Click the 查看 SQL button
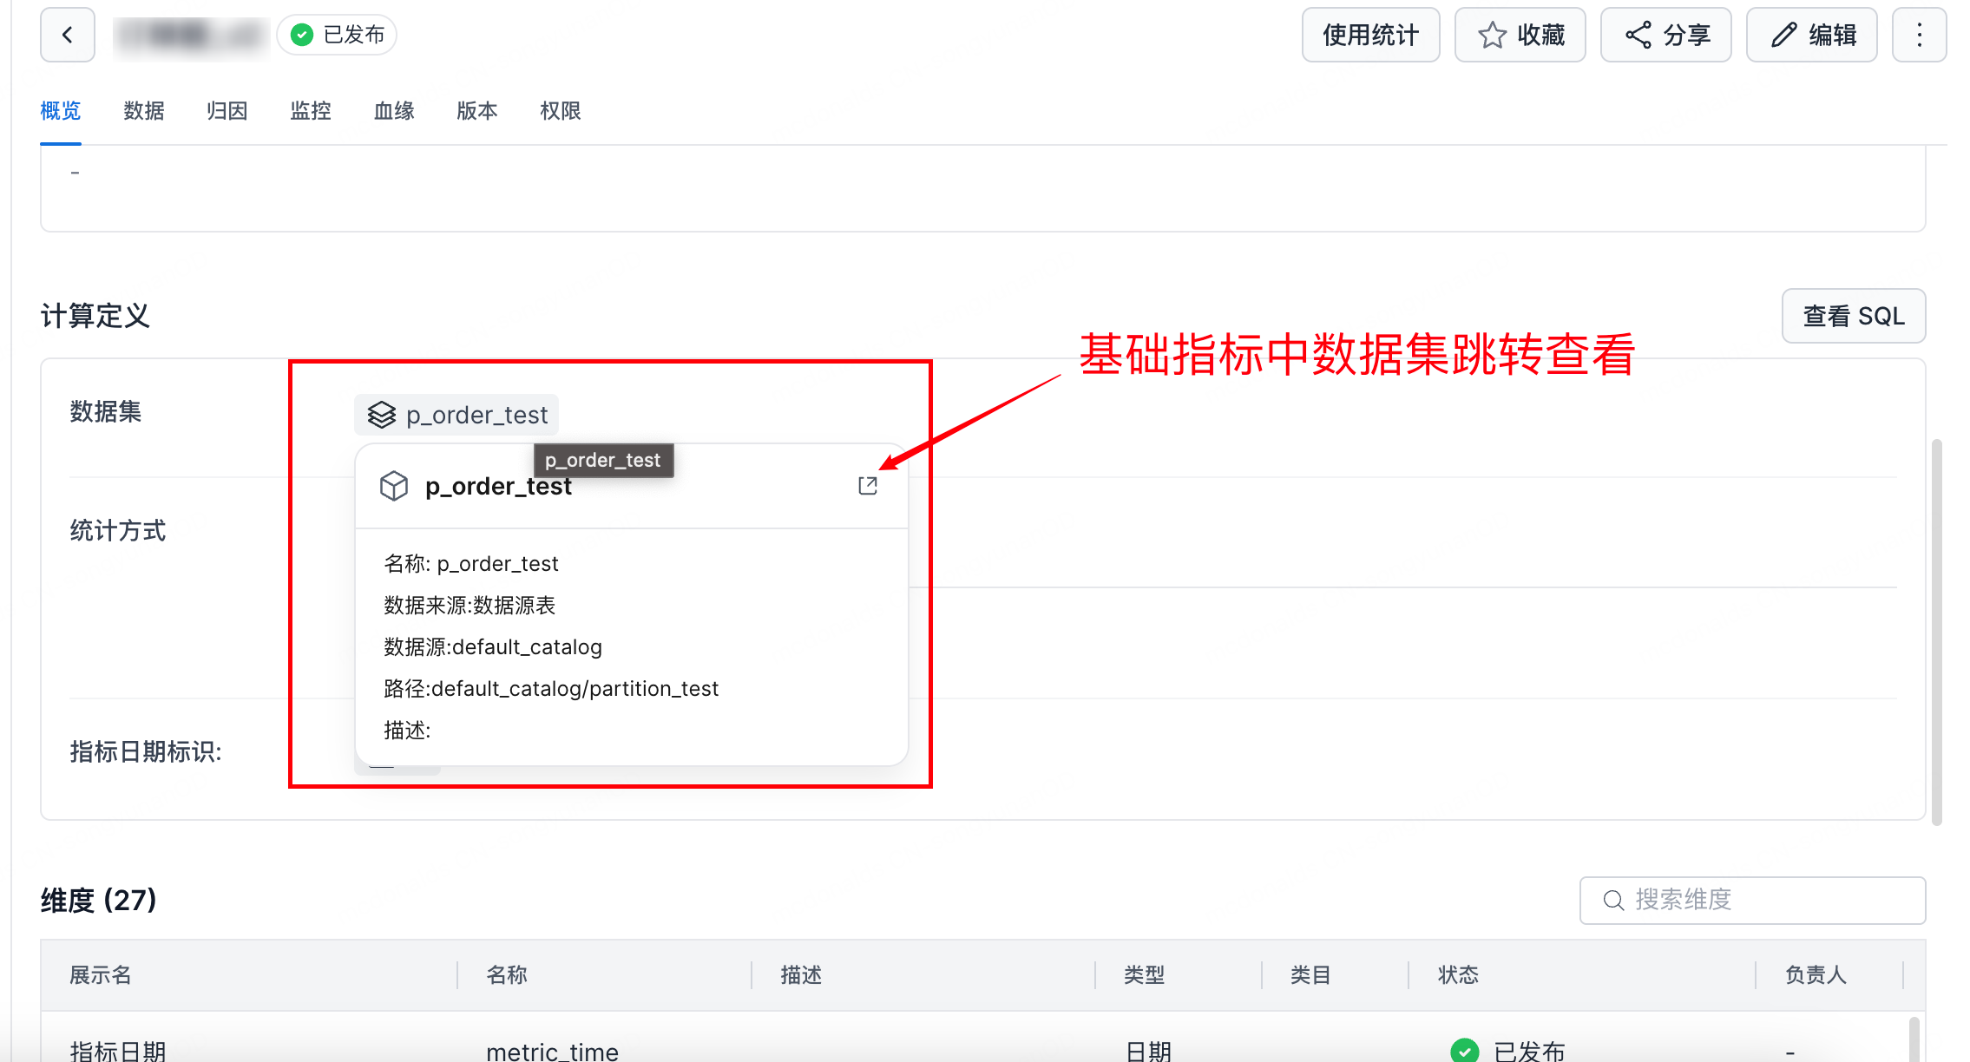1970x1062 pixels. pos(1853,316)
